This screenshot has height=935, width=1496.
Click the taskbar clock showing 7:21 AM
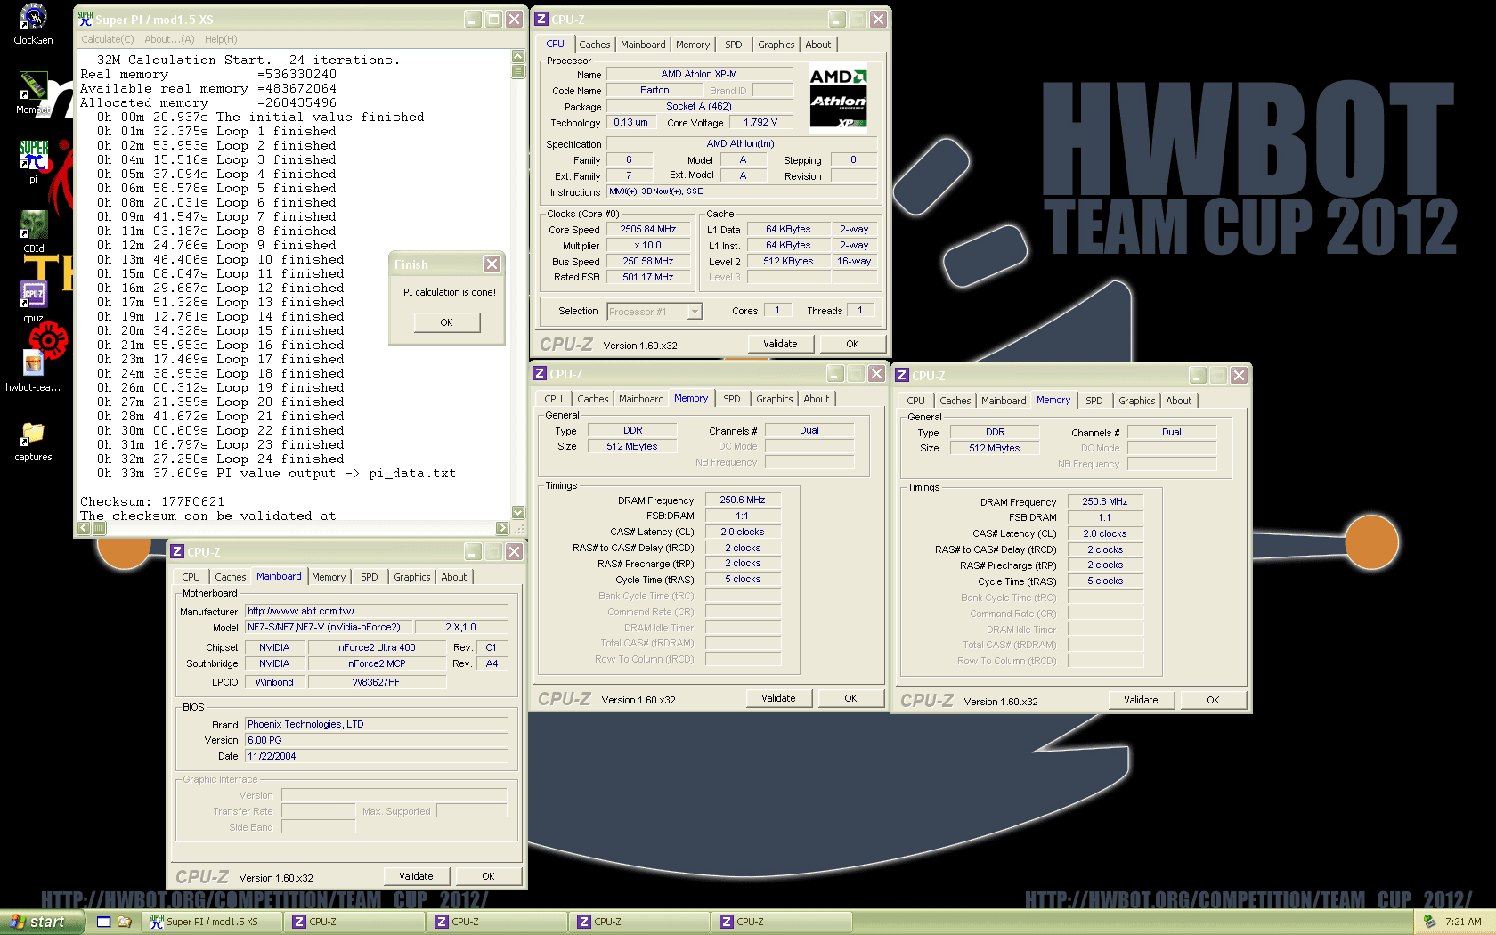1463,922
